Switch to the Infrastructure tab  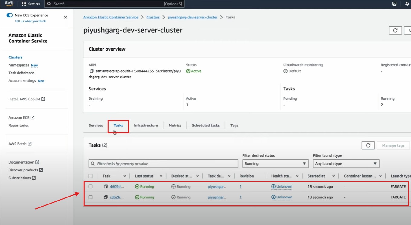(x=146, y=125)
